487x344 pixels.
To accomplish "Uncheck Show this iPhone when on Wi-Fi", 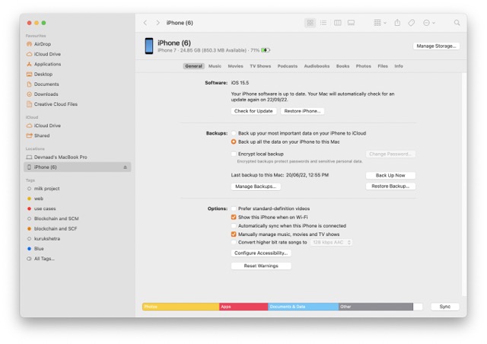I will pos(234,217).
